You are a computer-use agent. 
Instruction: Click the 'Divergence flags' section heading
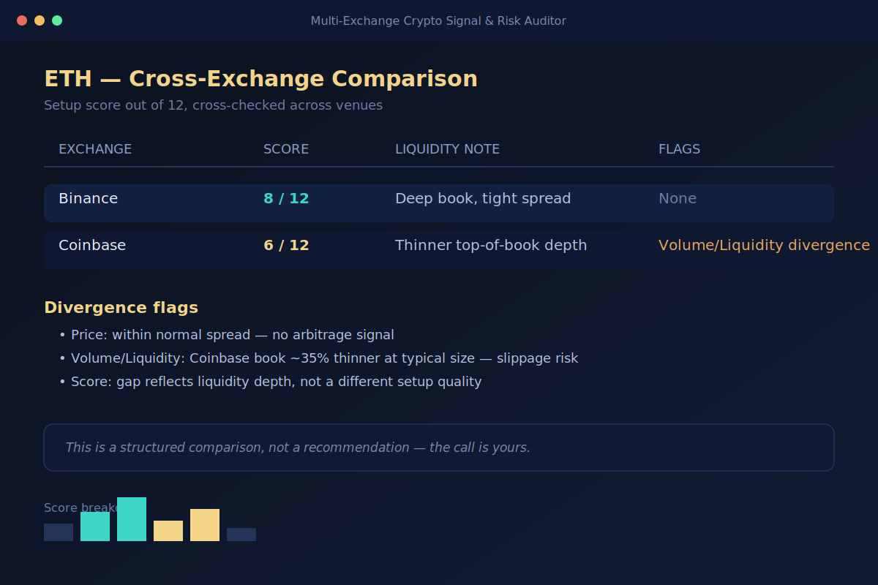point(121,308)
